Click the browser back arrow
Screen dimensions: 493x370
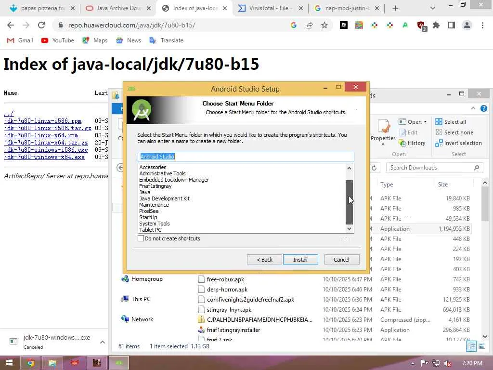[x=11, y=25]
